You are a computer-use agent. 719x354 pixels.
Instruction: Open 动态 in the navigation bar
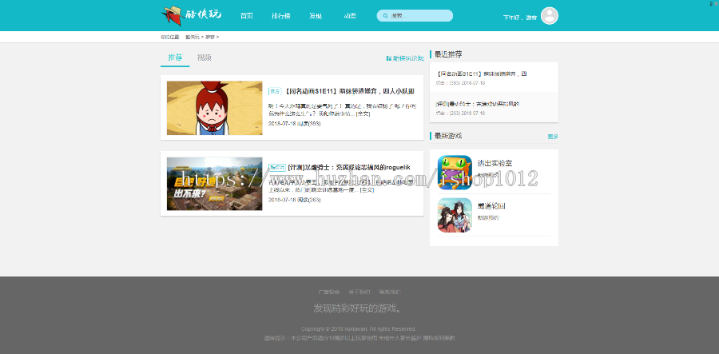coord(350,16)
